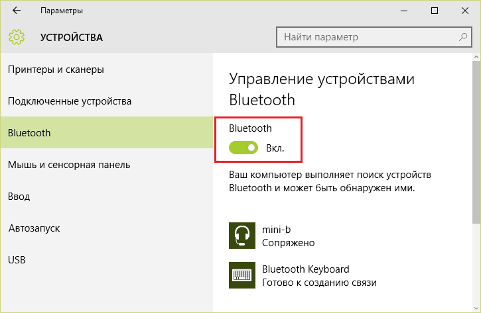The width and height of the screenshot is (481, 313).
Task: Focus the Найти параметр search field
Action: (x=374, y=37)
